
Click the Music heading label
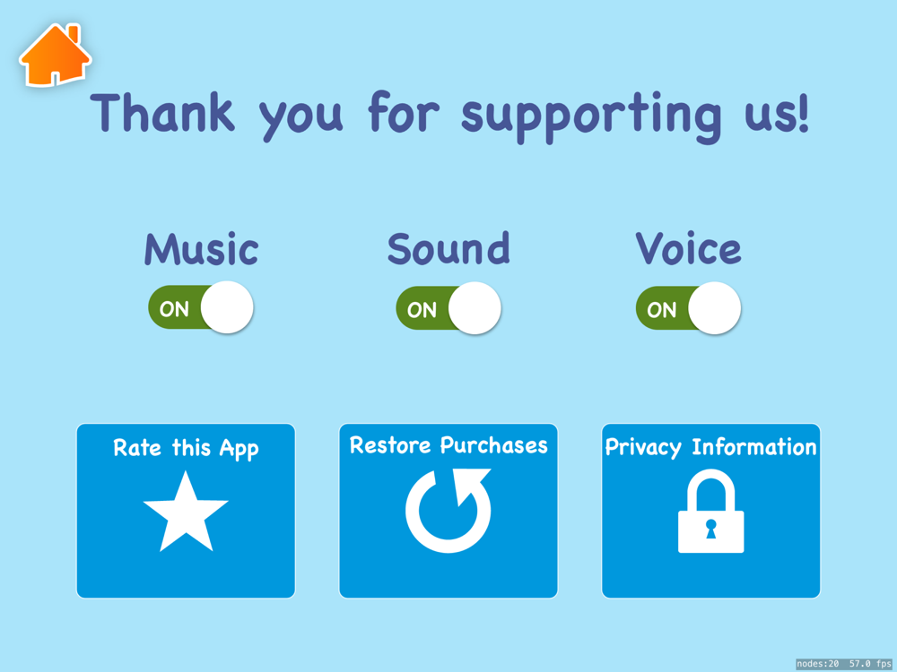coord(201,249)
